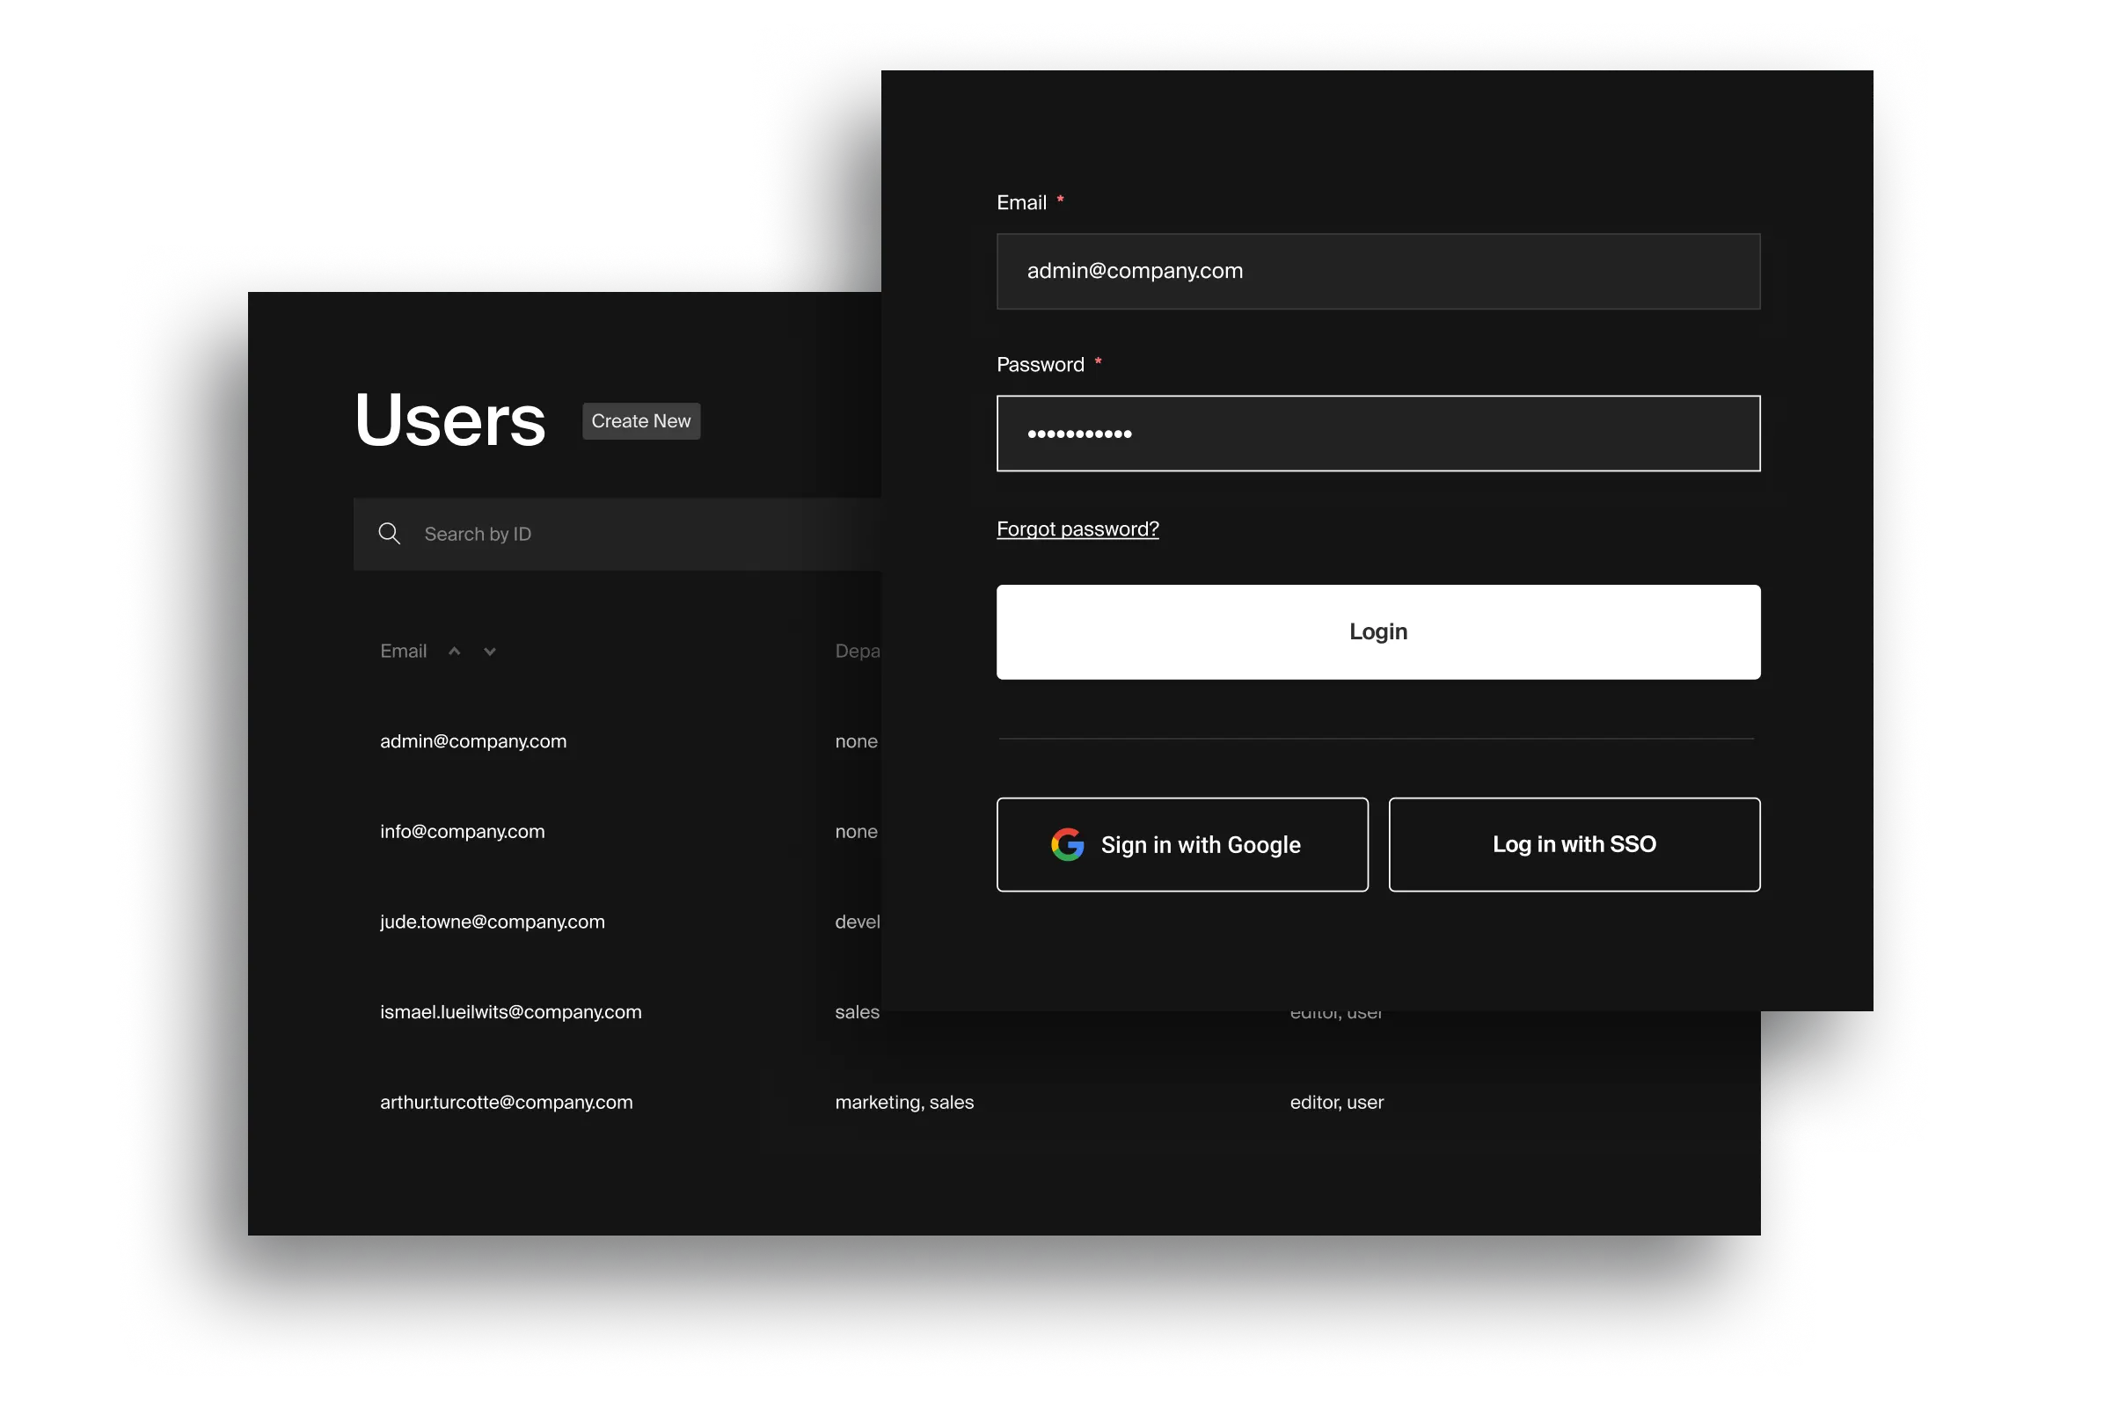Sort Email column ascending arrow
Viewport: 2111px width, 1407px height.
[x=454, y=652]
